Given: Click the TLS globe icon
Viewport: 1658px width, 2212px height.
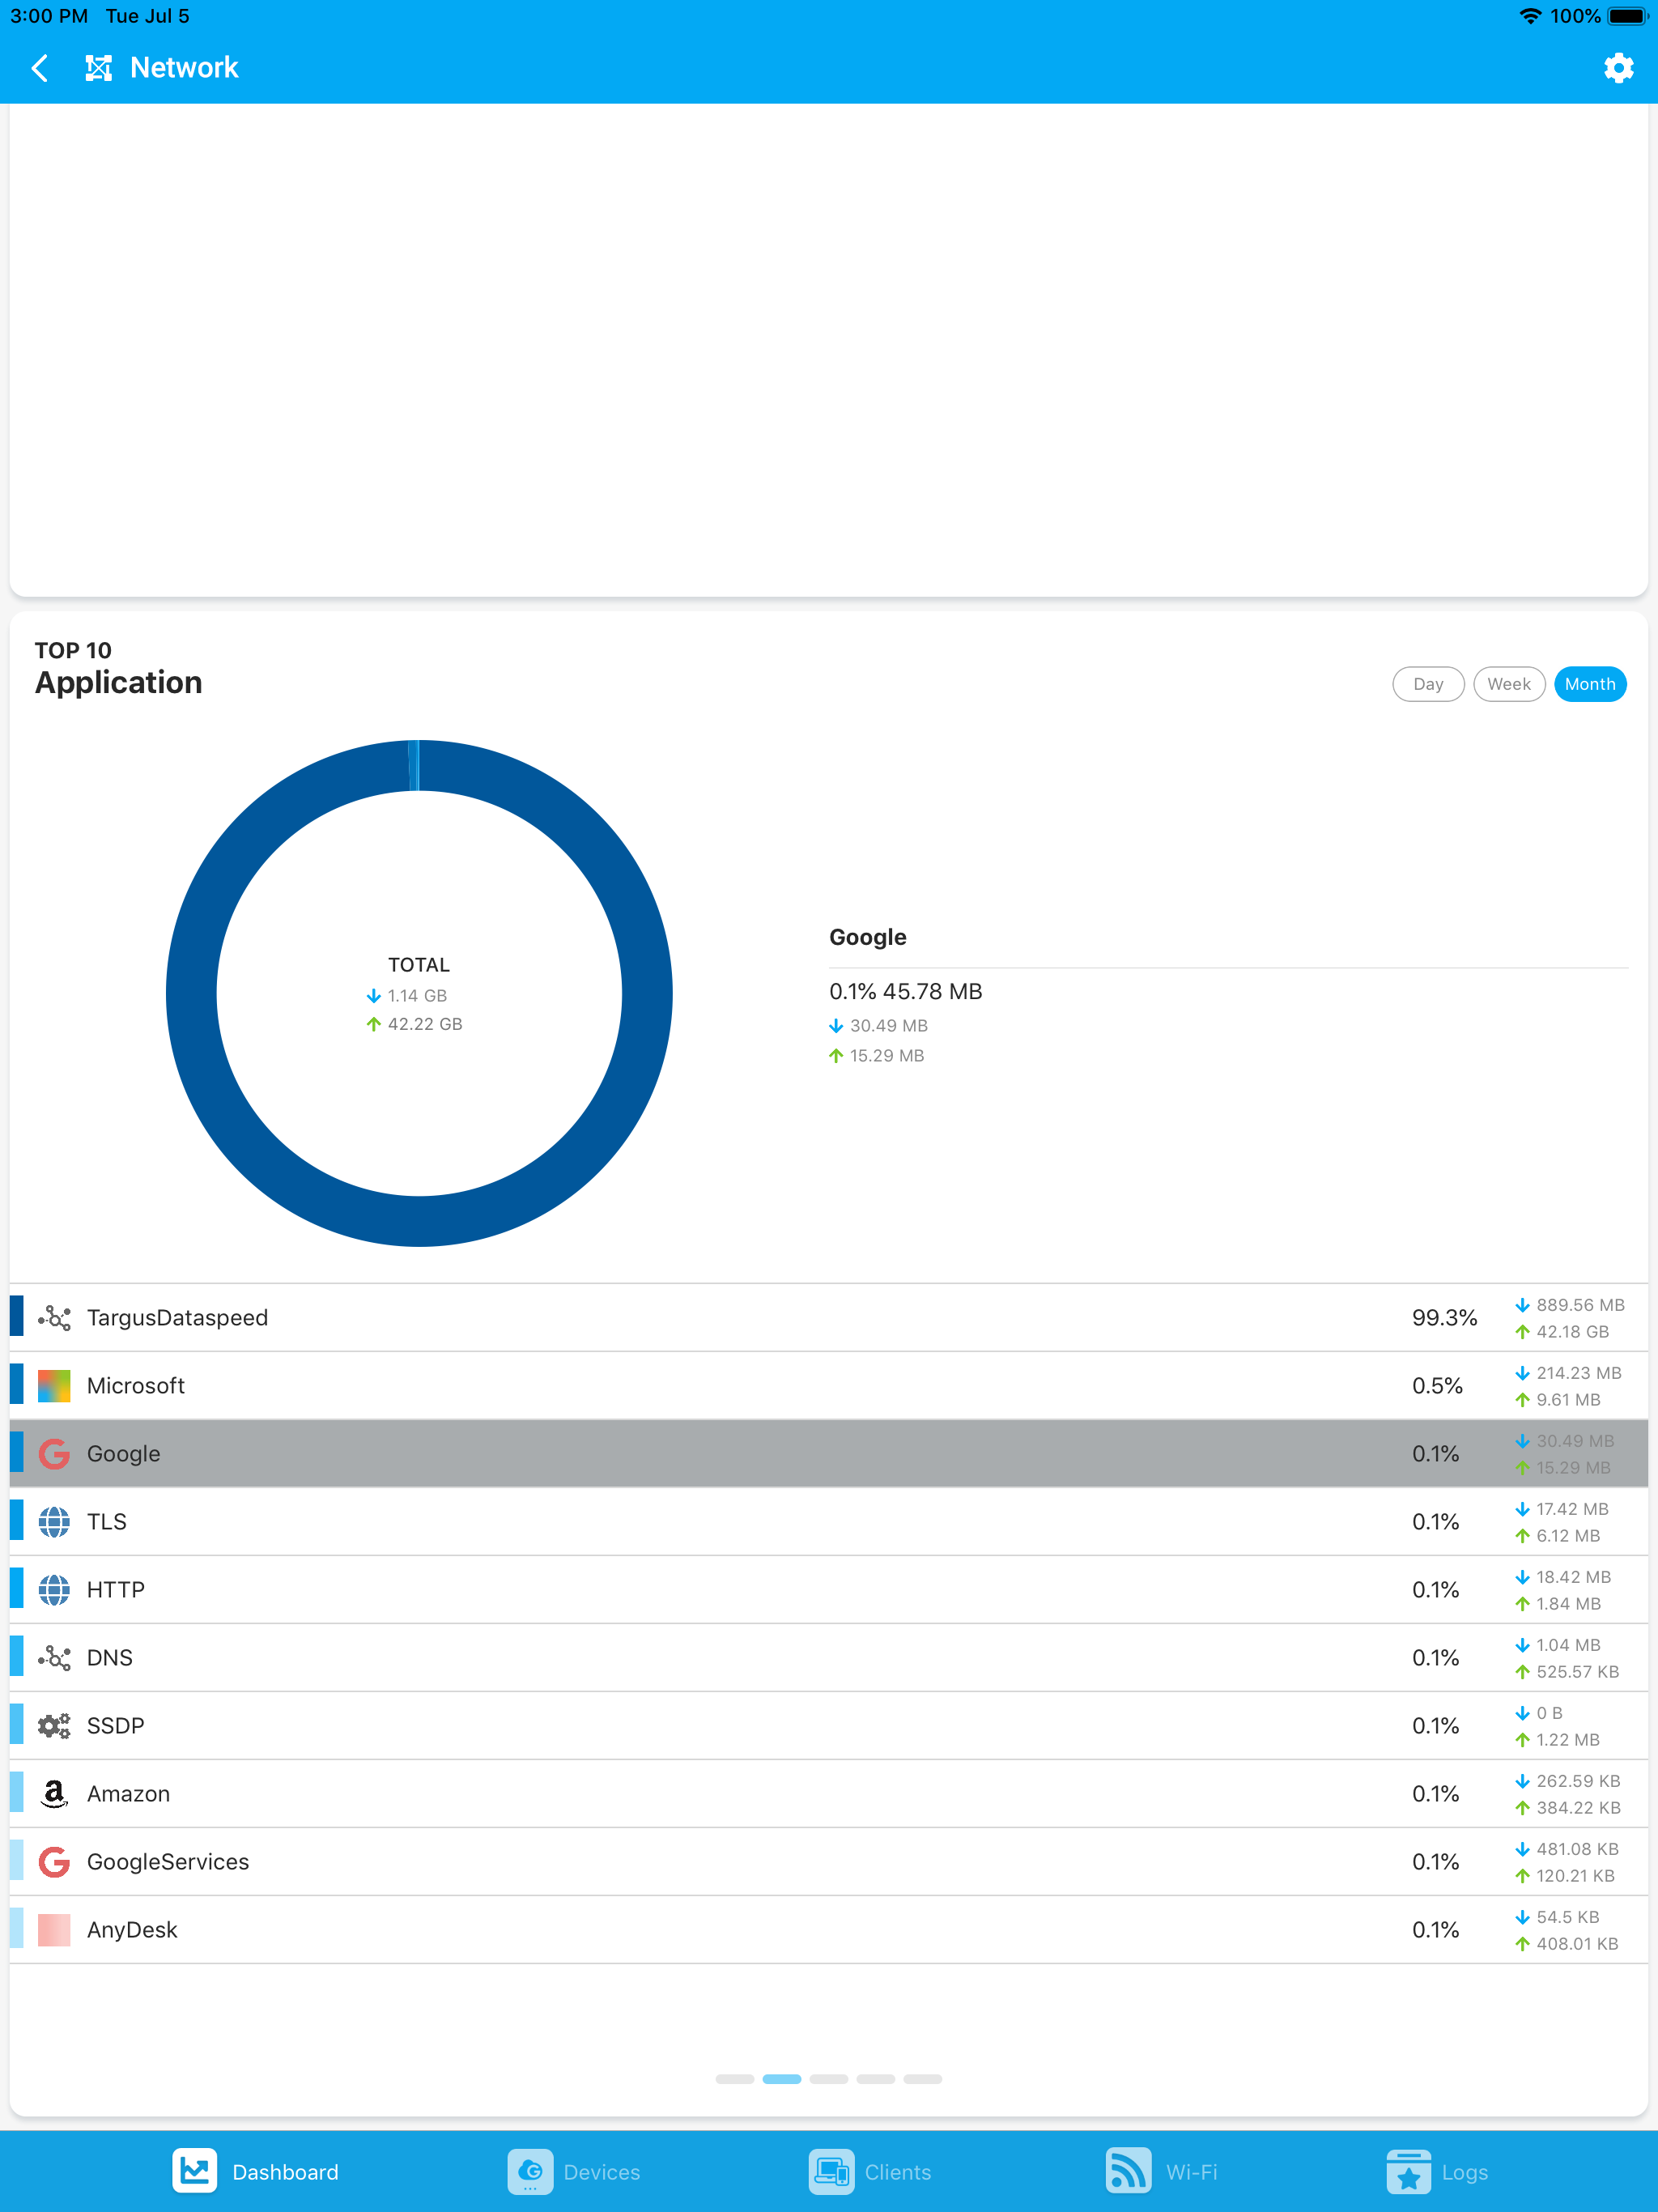Looking at the screenshot, I should click(x=54, y=1521).
